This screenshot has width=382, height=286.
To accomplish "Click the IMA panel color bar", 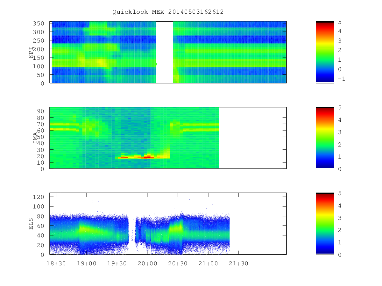I will (325, 138).
